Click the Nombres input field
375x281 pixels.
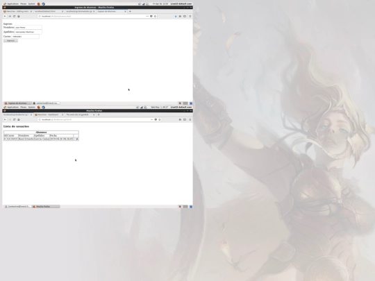(28, 28)
